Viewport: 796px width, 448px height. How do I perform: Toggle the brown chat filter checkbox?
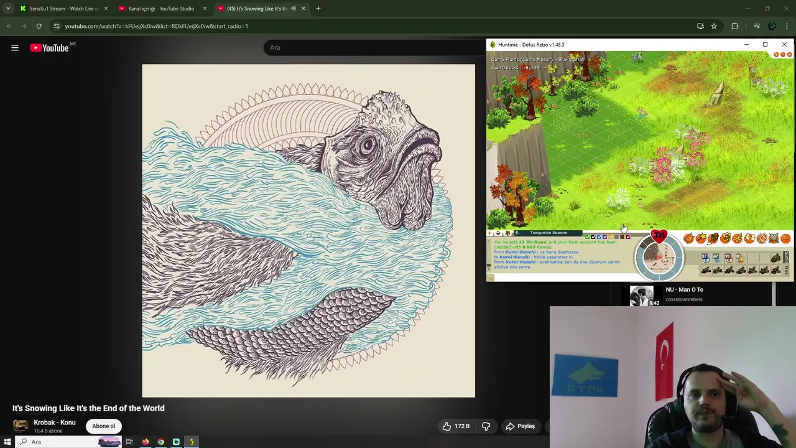622,237
